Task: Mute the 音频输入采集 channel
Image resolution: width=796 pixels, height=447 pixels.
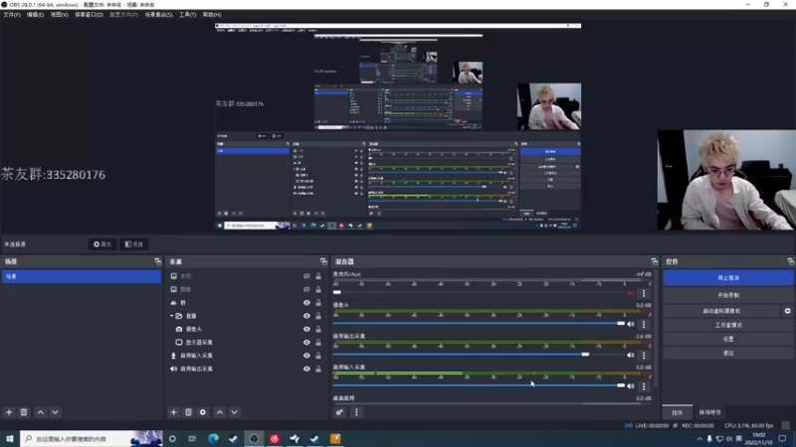Action: (631, 386)
